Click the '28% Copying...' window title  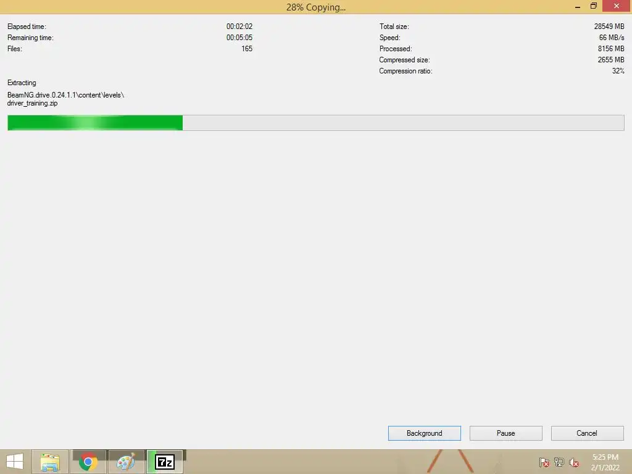click(x=316, y=7)
